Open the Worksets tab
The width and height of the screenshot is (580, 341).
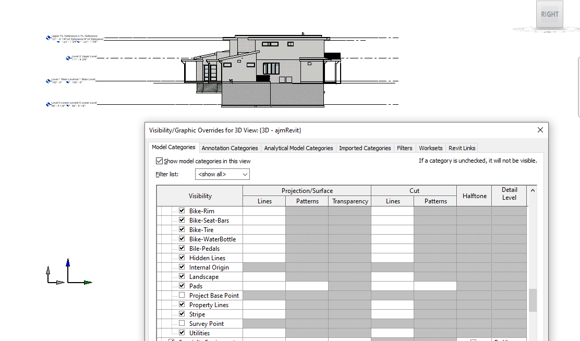(x=430, y=148)
